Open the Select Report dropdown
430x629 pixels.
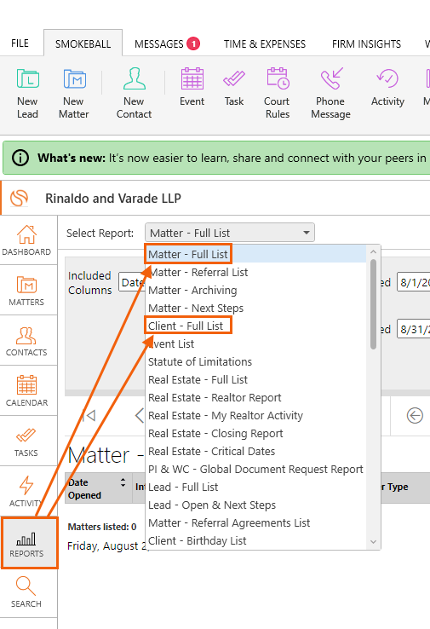pyautogui.click(x=230, y=233)
